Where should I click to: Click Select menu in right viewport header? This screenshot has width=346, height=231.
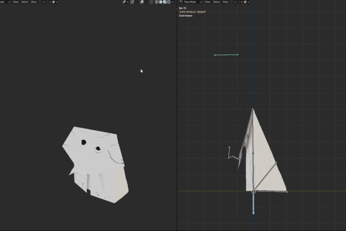tap(216, 2)
